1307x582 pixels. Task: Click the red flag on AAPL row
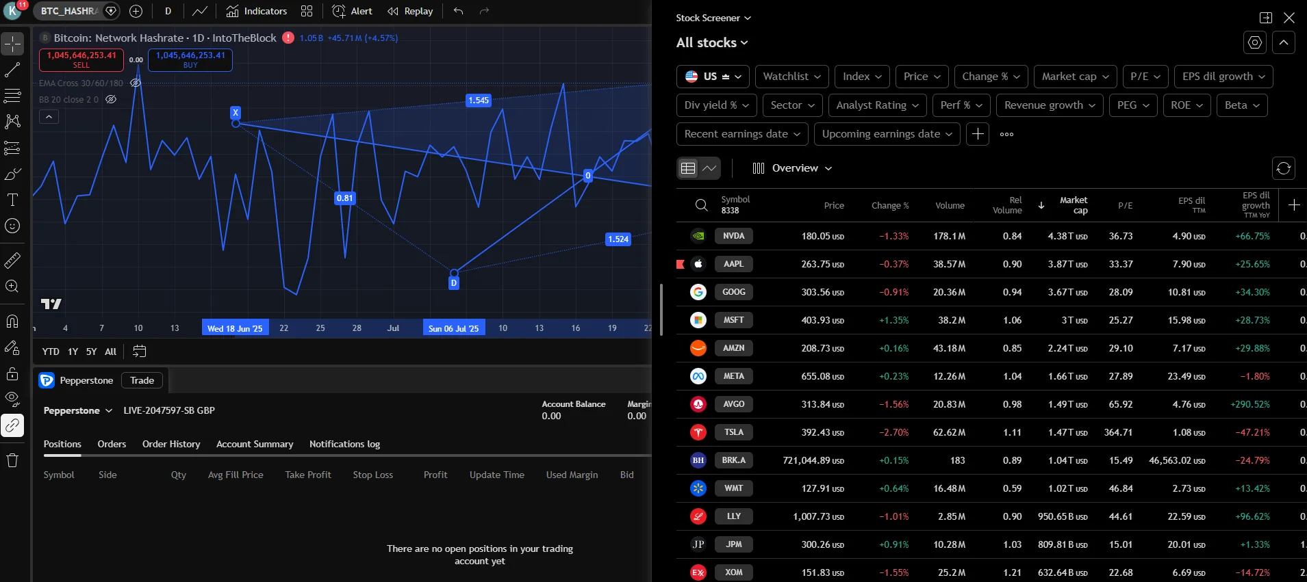(x=681, y=264)
